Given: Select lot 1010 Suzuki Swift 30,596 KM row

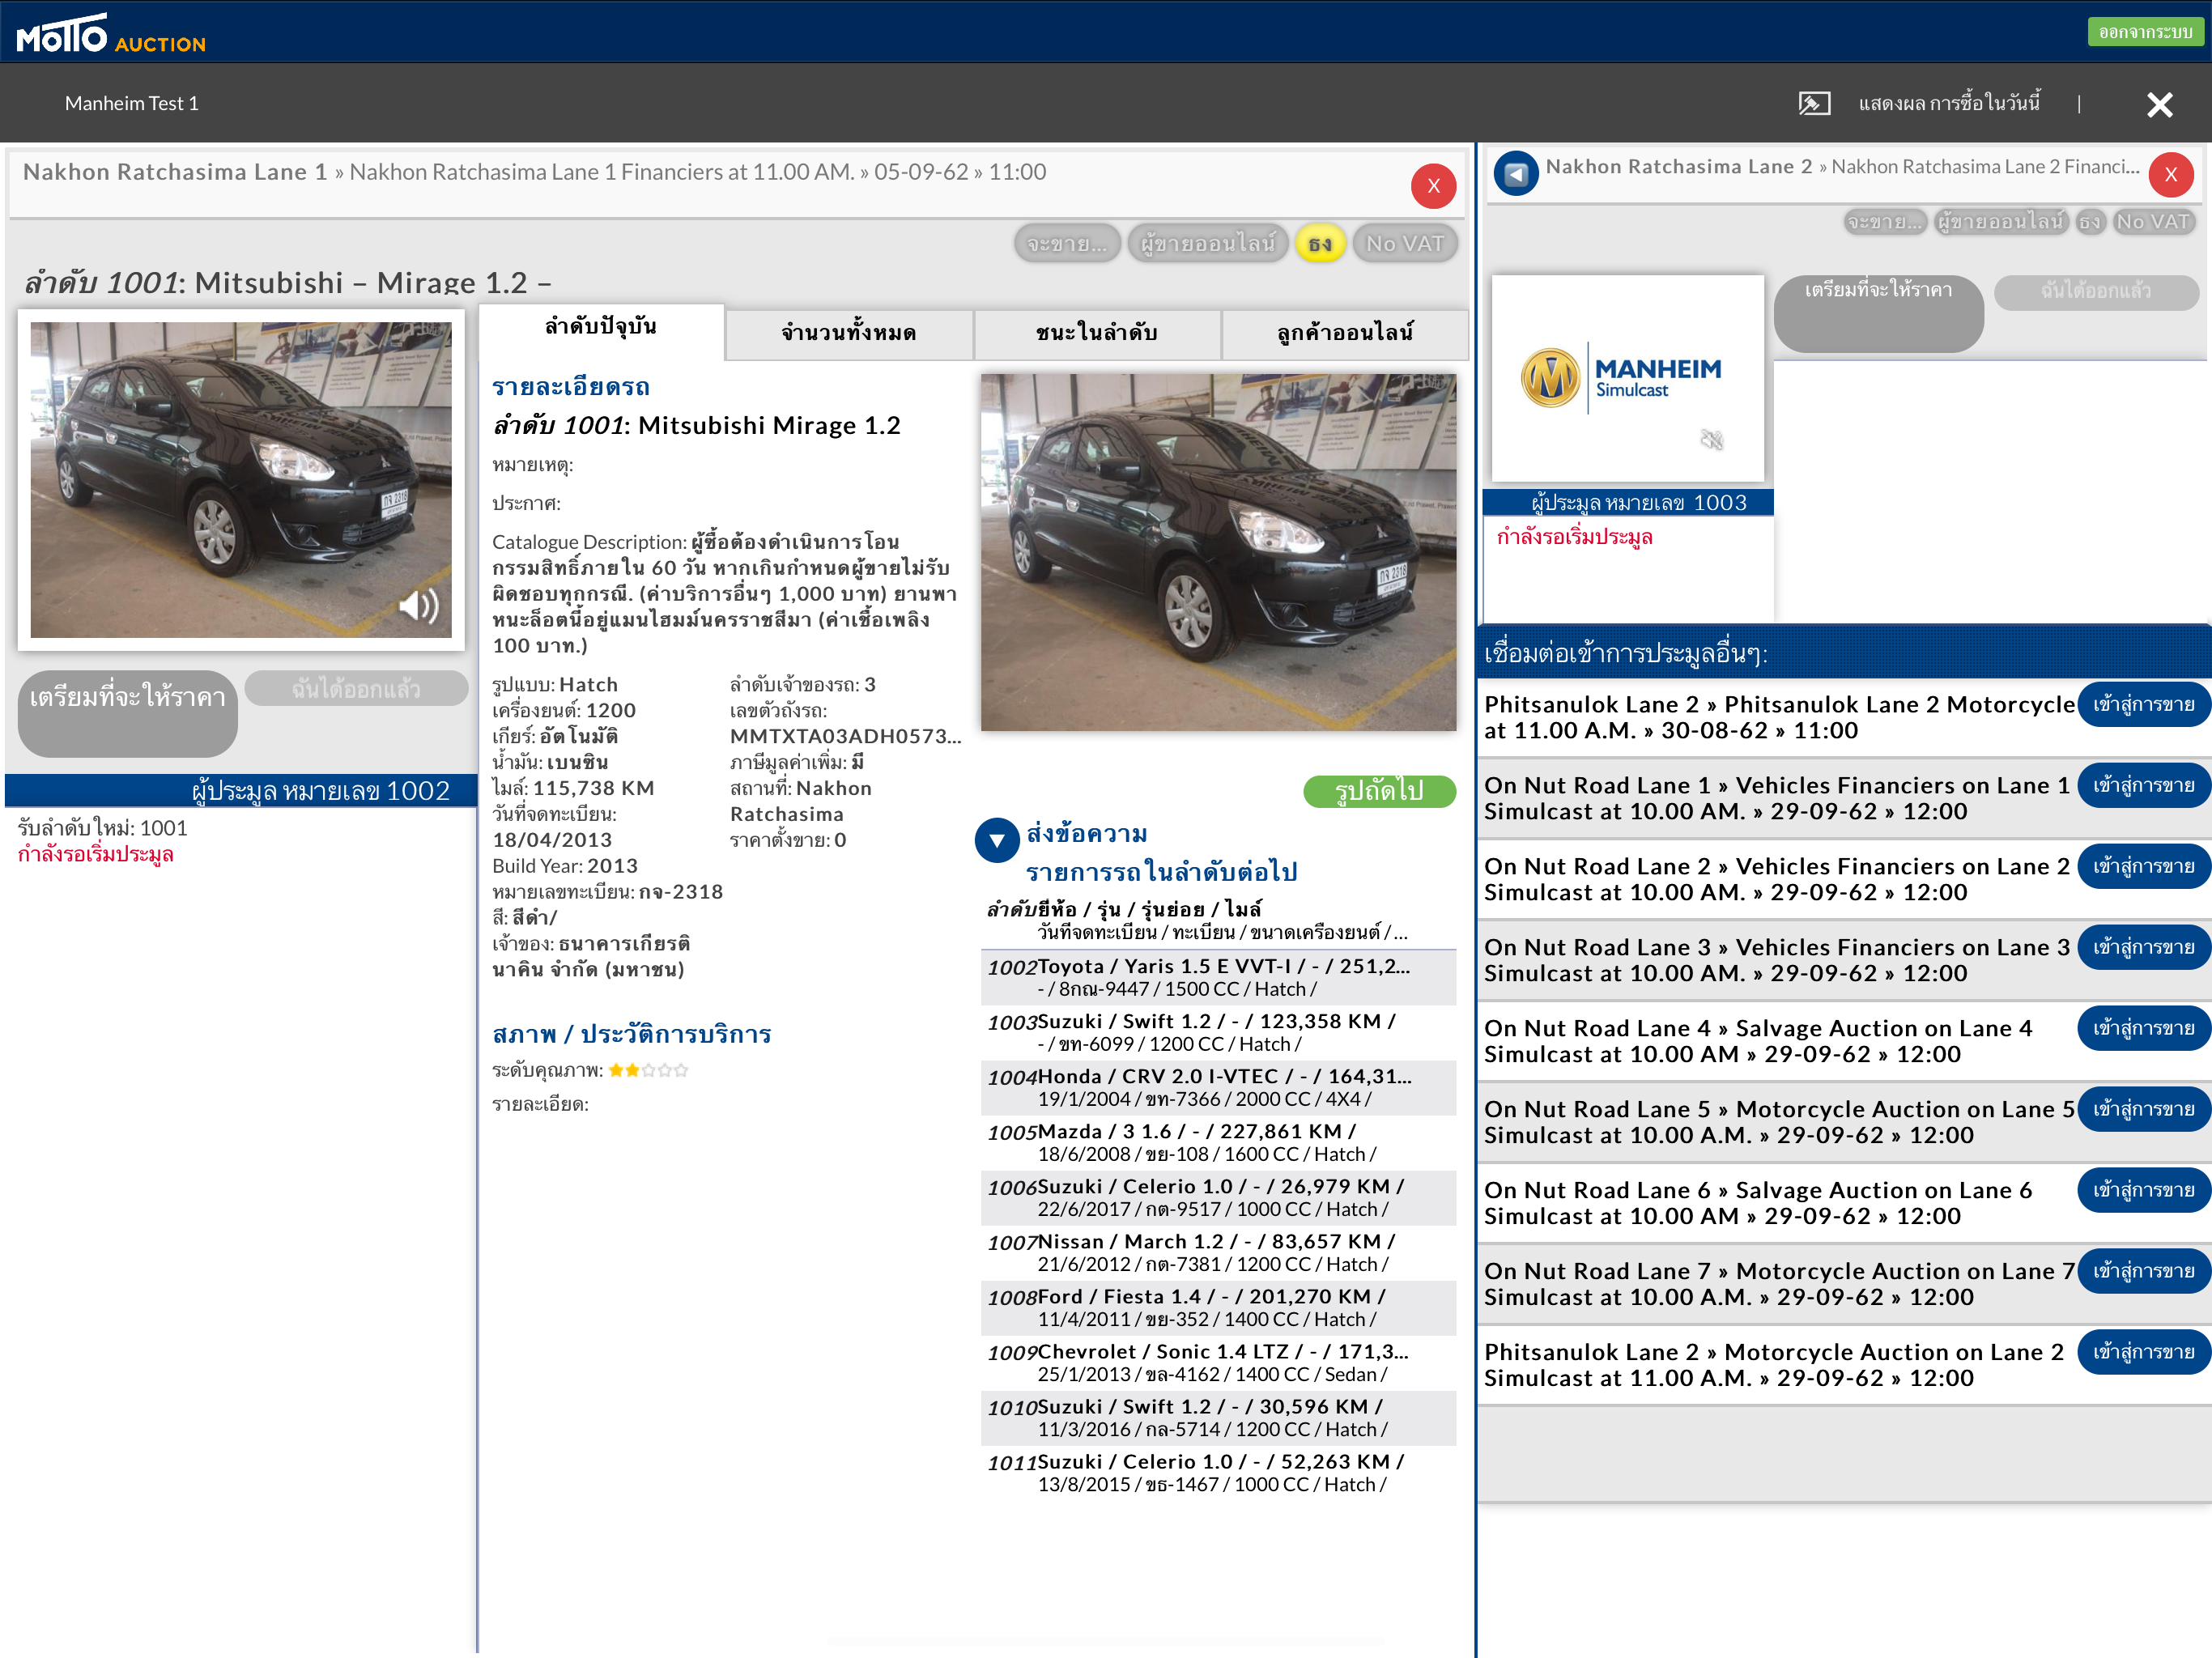Looking at the screenshot, I should pyautogui.click(x=1218, y=1418).
